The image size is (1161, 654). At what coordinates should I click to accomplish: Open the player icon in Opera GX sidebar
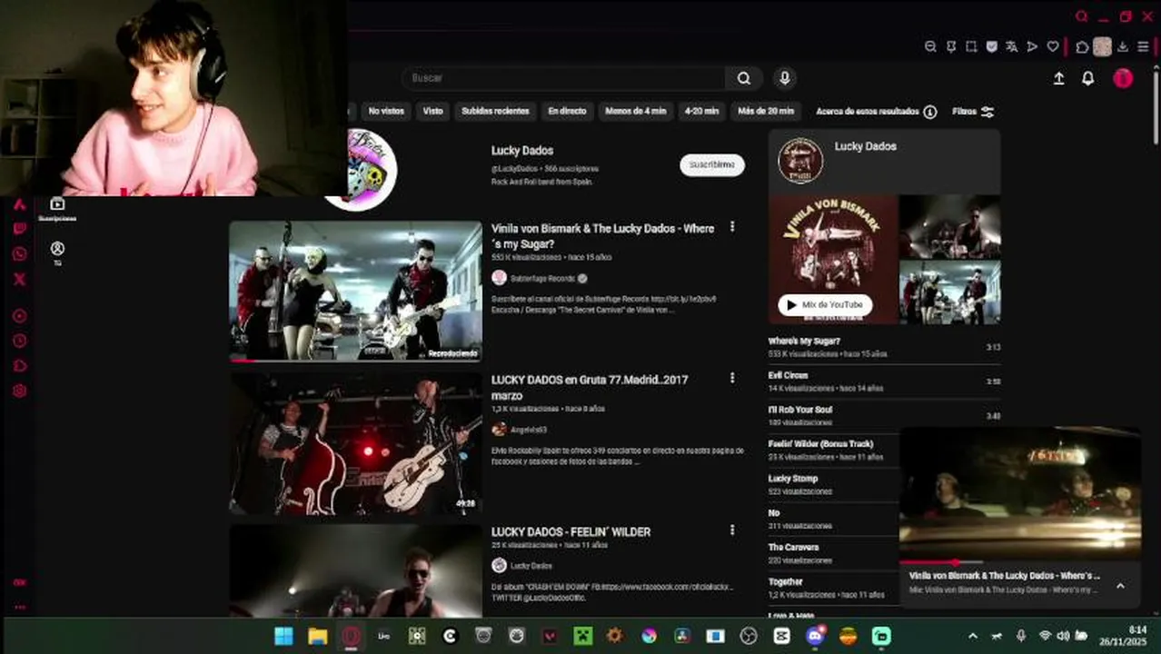point(19,316)
